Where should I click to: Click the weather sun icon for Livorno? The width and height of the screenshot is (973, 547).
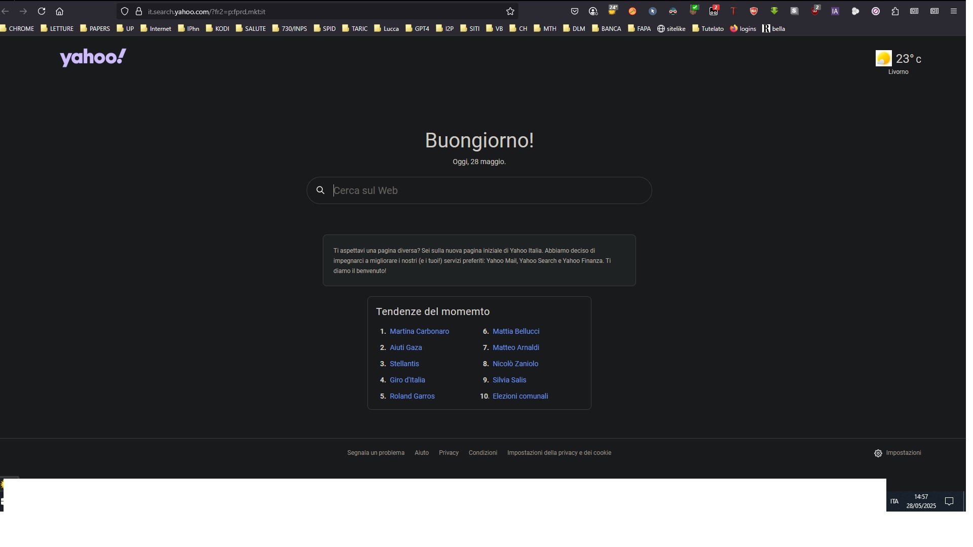[884, 58]
